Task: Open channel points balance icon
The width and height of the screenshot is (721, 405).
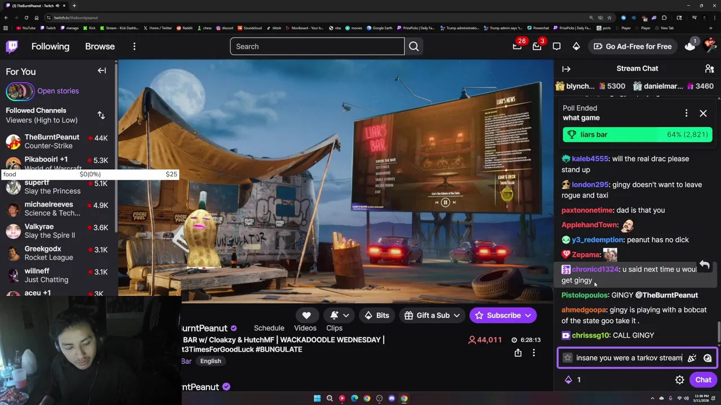Action: (573, 380)
